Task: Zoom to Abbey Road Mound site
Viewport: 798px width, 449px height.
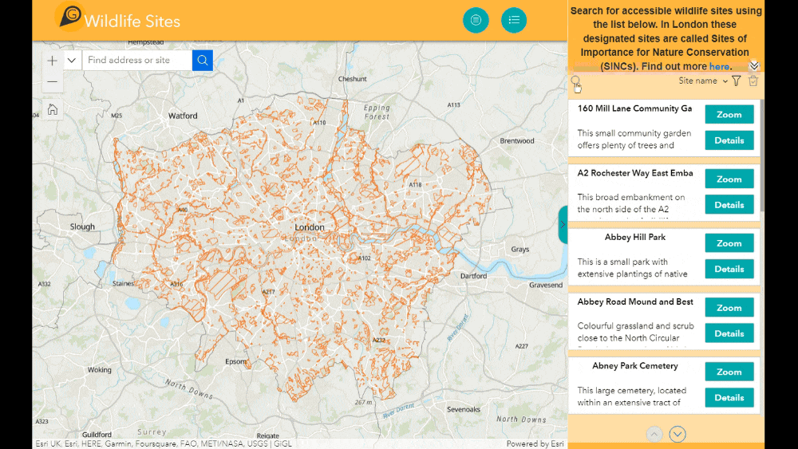Action: [729, 308]
